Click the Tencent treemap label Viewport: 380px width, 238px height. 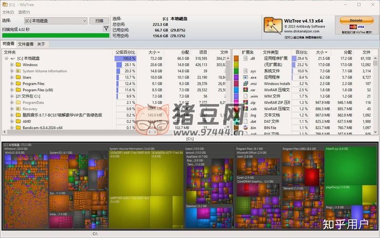pyautogui.click(x=293, y=188)
